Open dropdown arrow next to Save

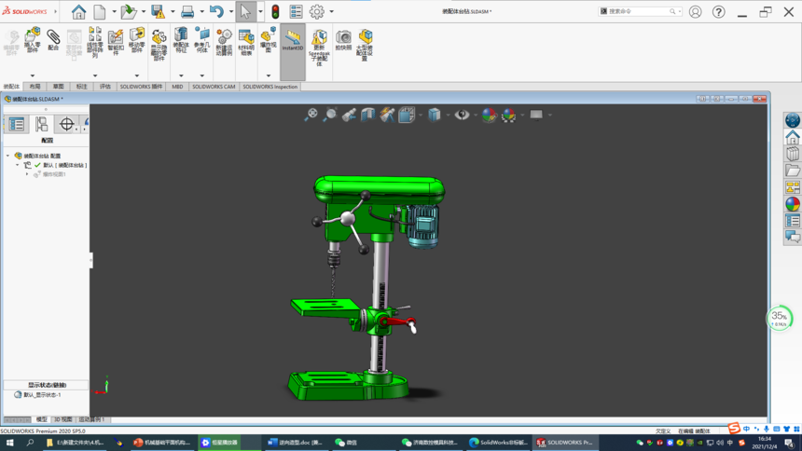point(173,12)
